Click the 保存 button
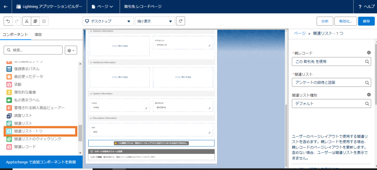The width and height of the screenshot is (377, 170). click(x=366, y=21)
